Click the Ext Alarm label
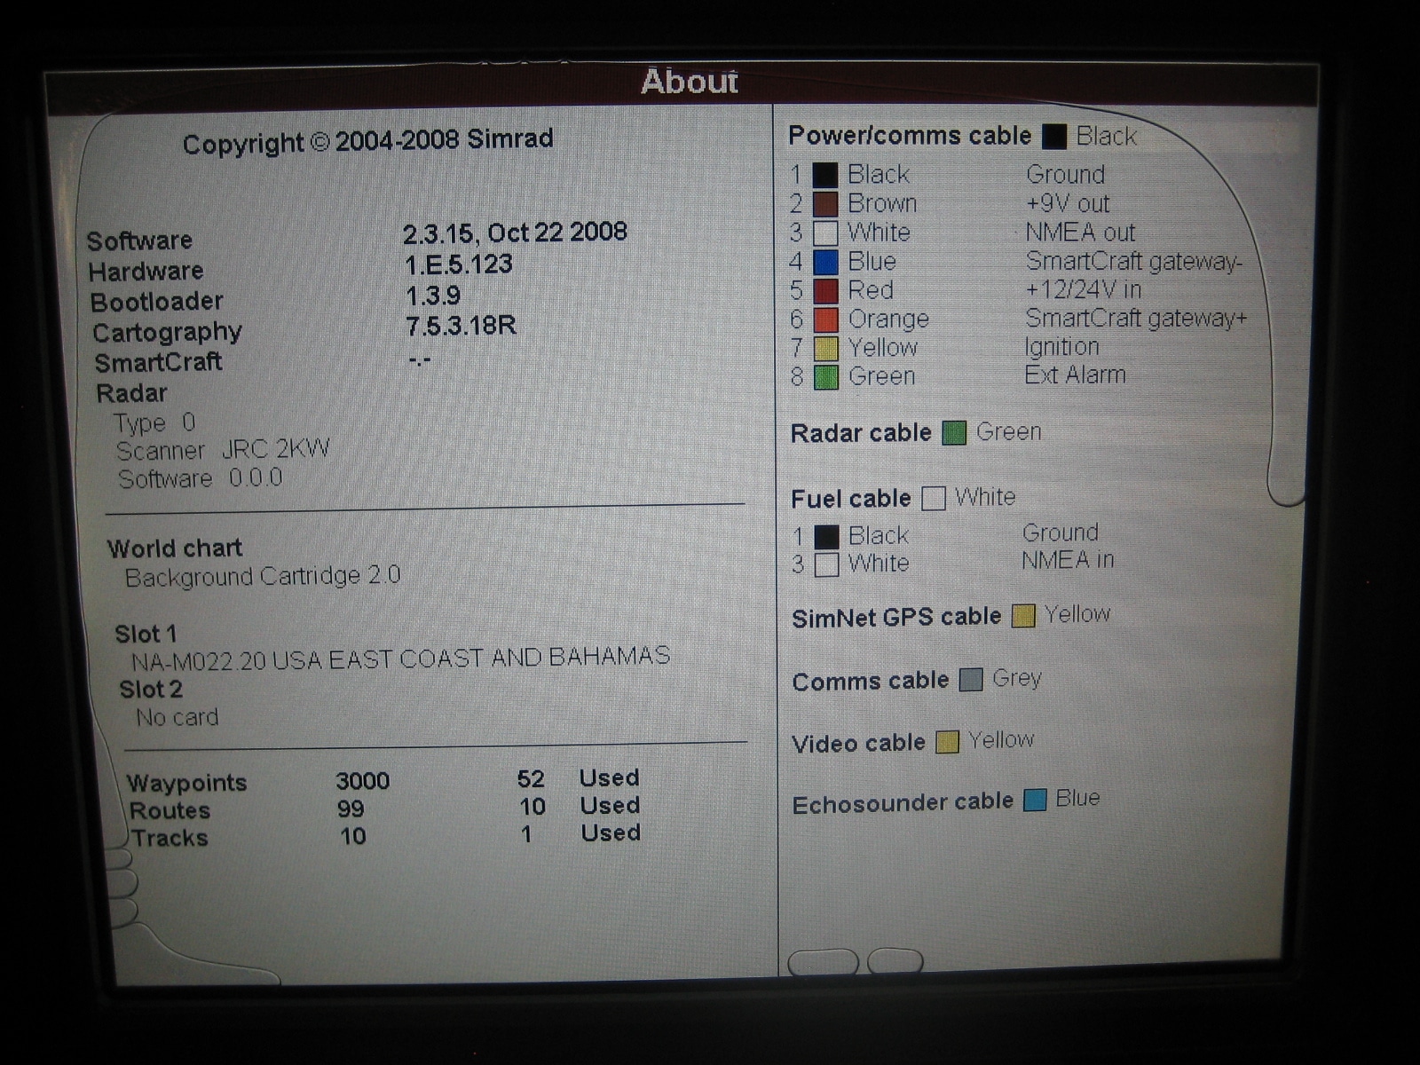Screen dimensions: 1420x1065 point(1075,375)
